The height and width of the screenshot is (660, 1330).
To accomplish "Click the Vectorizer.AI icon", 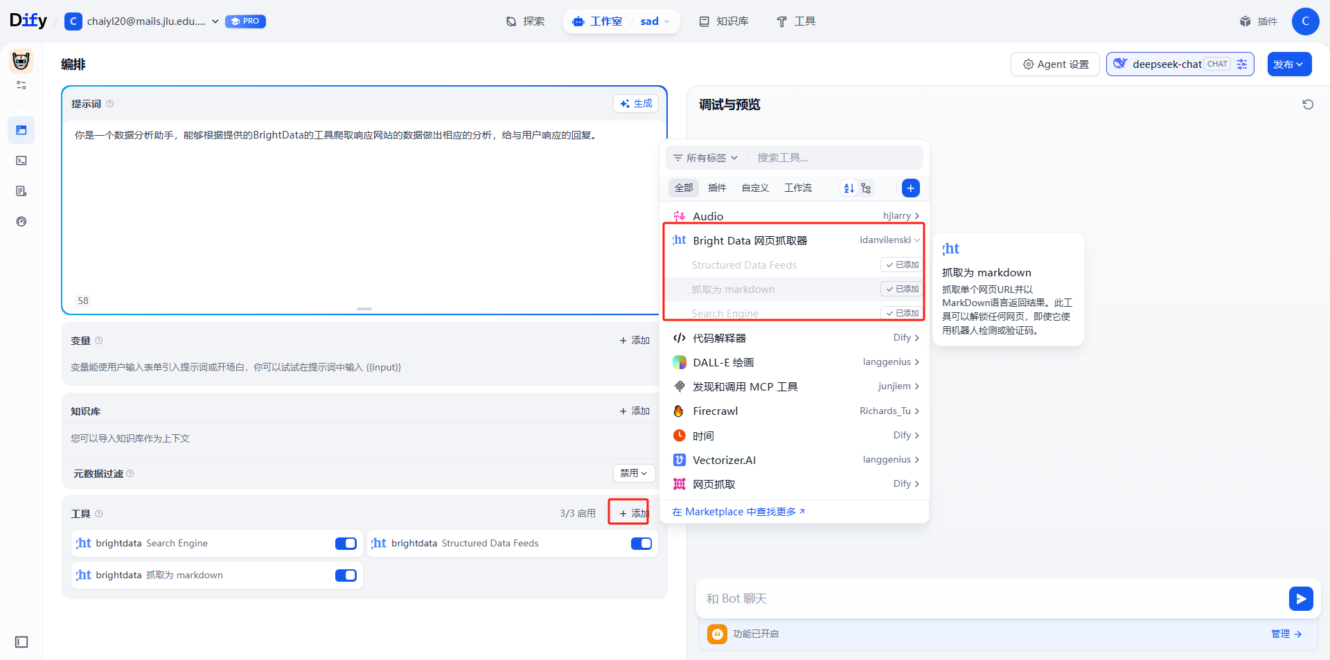I will (x=679, y=460).
